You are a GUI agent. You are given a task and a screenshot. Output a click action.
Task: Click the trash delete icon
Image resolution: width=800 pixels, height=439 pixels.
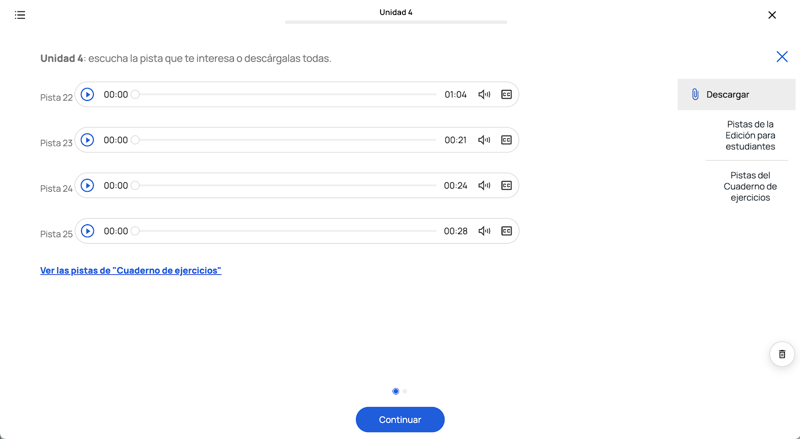click(782, 354)
